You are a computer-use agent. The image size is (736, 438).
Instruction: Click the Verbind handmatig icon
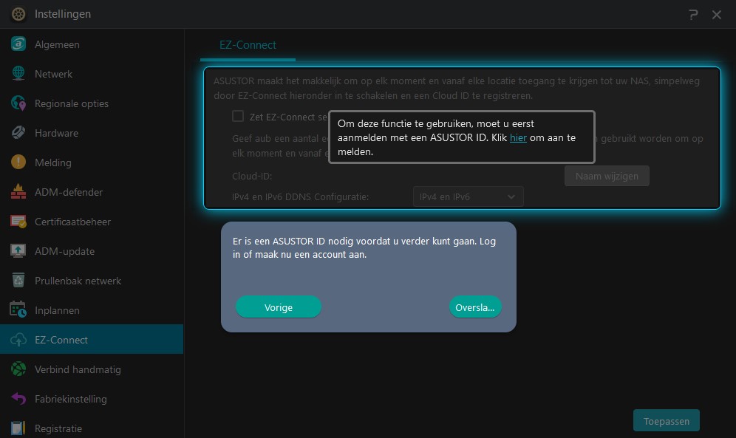coord(18,369)
